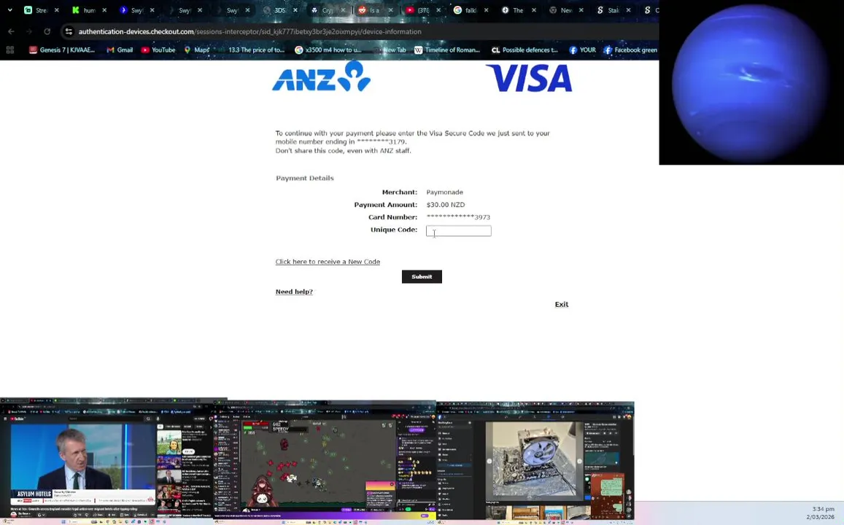Open 'x3500 m4 how to u...' bookmark
This screenshot has height=525, width=844.
[328, 50]
